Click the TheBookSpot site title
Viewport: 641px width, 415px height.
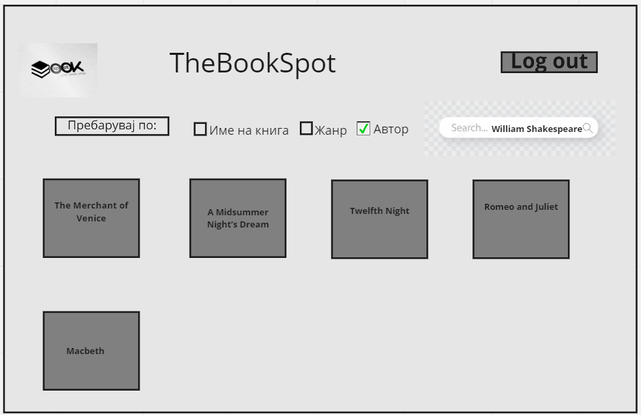(x=252, y=64)
